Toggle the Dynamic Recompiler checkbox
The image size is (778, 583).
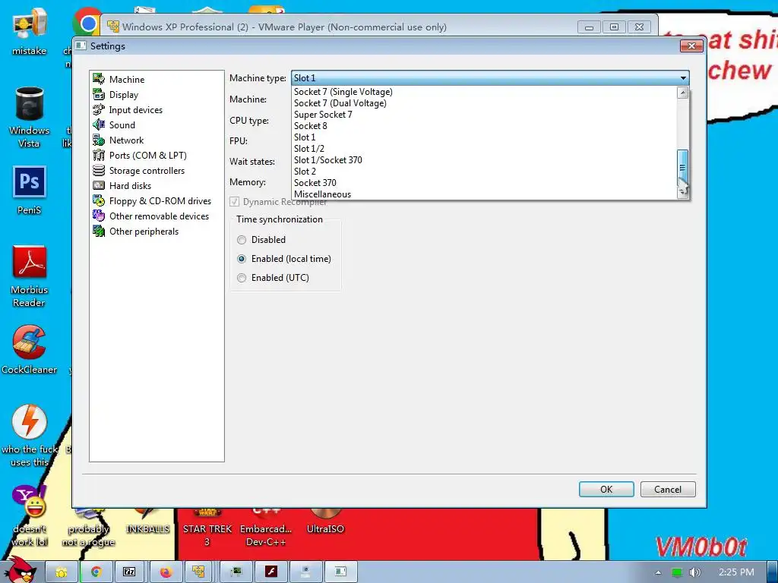tap(234, 202)
